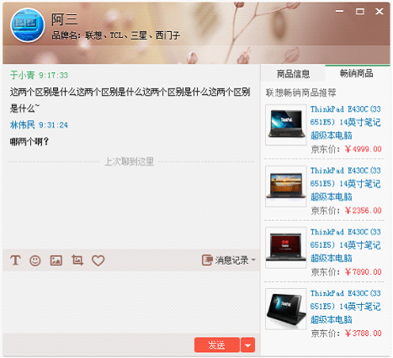The height and width of the screenshot is (358, 393).
Task: Click the 消息记录 document icon
Action: click(x=207, y=261)
